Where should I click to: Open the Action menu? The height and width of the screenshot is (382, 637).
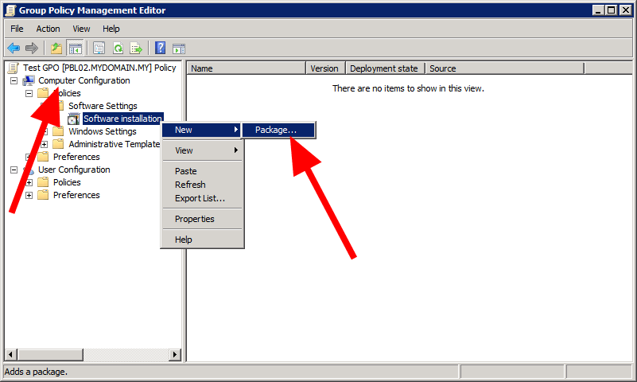coord(48,29)
